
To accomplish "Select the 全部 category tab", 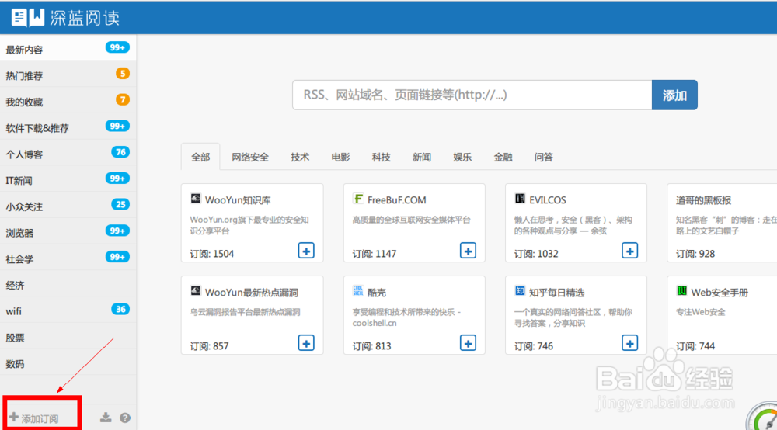I will (x=200, y=158).
